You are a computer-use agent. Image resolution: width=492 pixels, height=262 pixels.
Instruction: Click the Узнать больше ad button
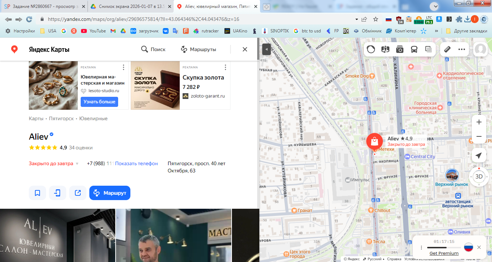coord(99,102)
